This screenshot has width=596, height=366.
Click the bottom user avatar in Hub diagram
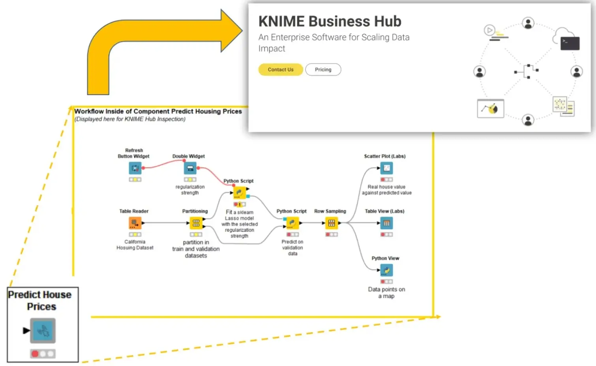[x=528, y=120]
